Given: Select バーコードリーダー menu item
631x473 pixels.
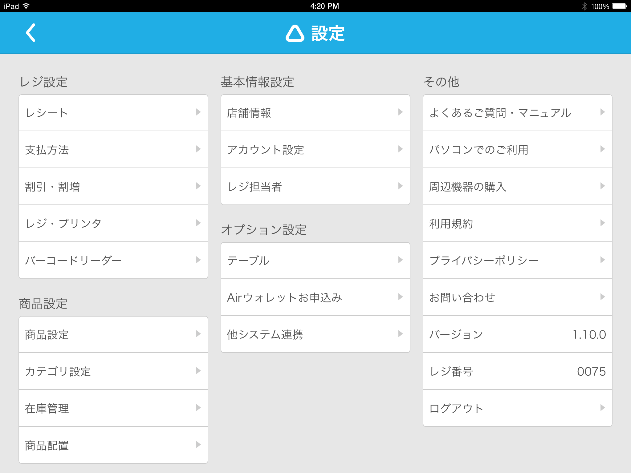Looking at the screenshot, I should tap(113, 261).
